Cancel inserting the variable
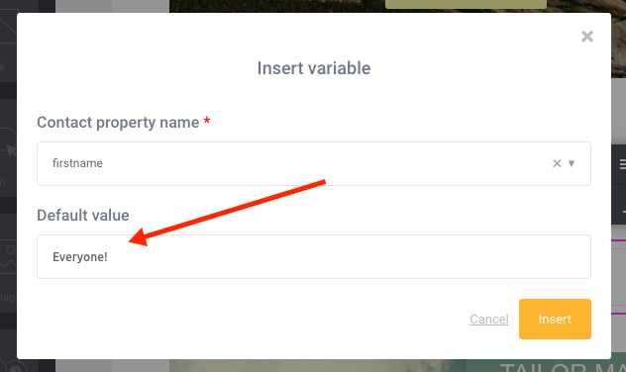Screen dimensions: 626x372 (489, 319)
